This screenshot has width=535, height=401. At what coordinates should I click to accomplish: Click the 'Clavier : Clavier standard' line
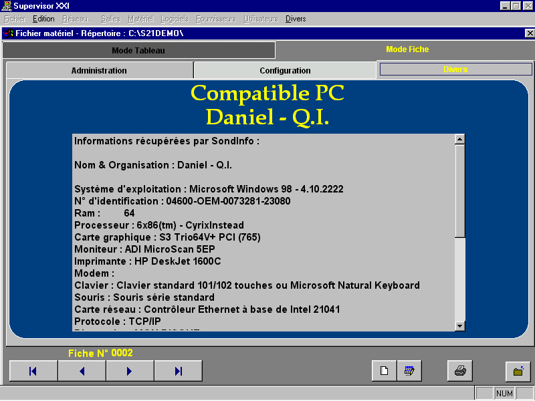click(247, 285)
